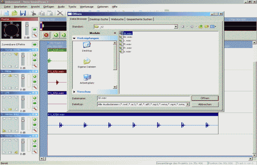Create a new folder in the dialog
257x165 pixels.
click(207, 26)
